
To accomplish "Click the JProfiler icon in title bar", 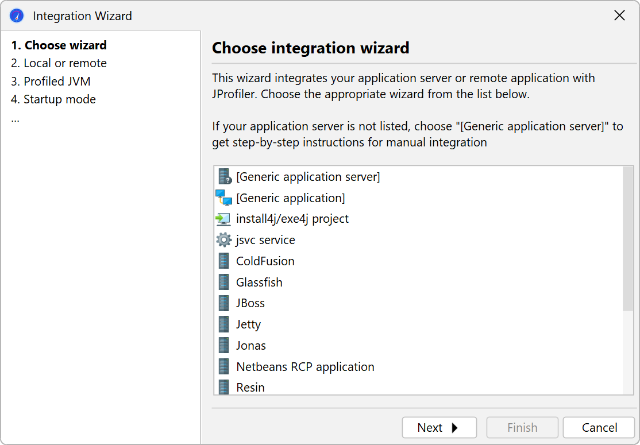I will pyautogui.click(x=17, y=16).
